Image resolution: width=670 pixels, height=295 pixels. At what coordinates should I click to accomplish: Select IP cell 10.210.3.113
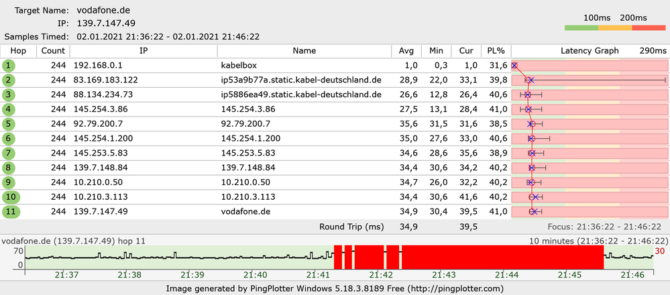(101, 197)
